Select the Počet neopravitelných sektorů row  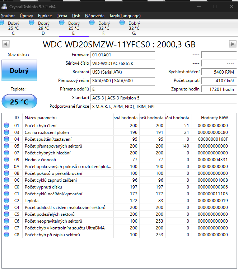[116, 221]
